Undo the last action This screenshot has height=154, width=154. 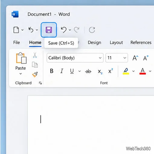[64, 30]
